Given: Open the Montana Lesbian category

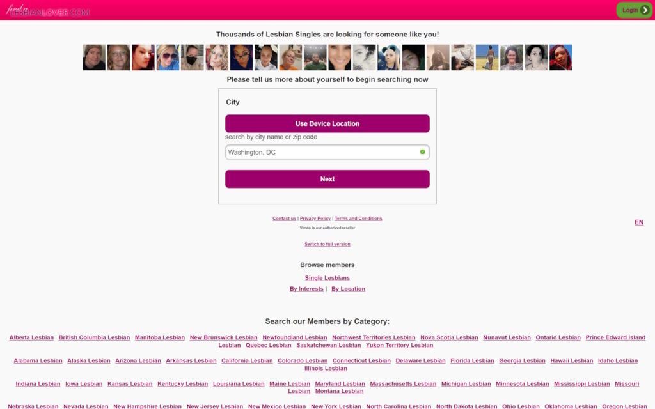Looking at the screenshot, I should pyautogui.click(x=339, y=391).
